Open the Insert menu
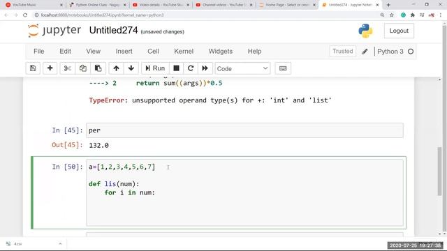Image resolution: width=447 pixels, height=251 pixels. 124,51
